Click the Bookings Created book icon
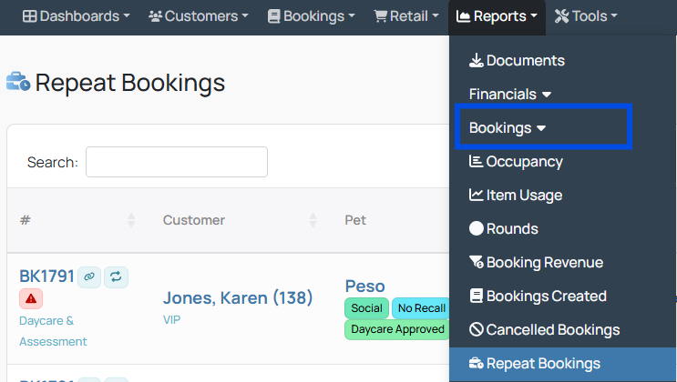 pos(477,296)
